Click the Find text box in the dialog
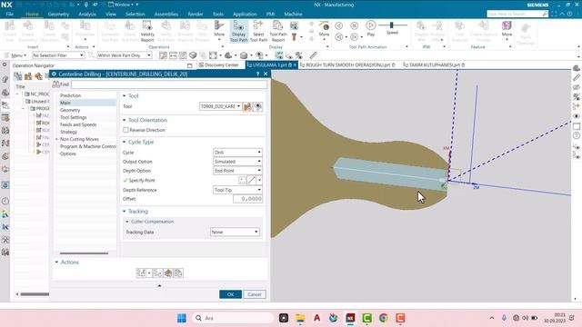 [x=169, y=84]
